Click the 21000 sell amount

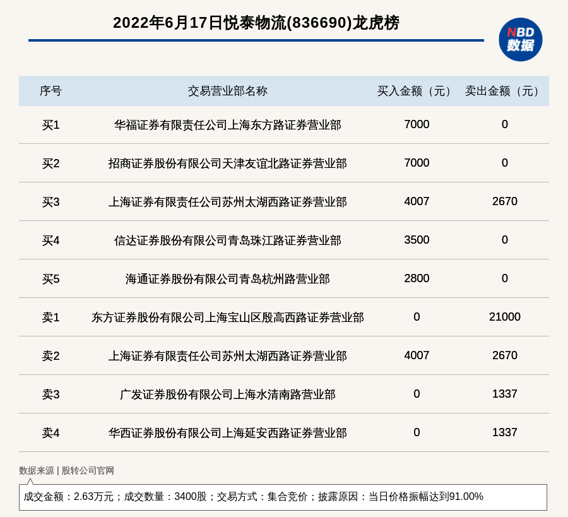(505, 317)
